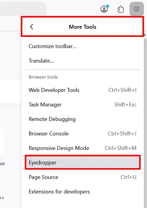This screenshot has height=208, width=147.
Task: Pick the Eyedropper tool
Action: (x=82, y=163)
